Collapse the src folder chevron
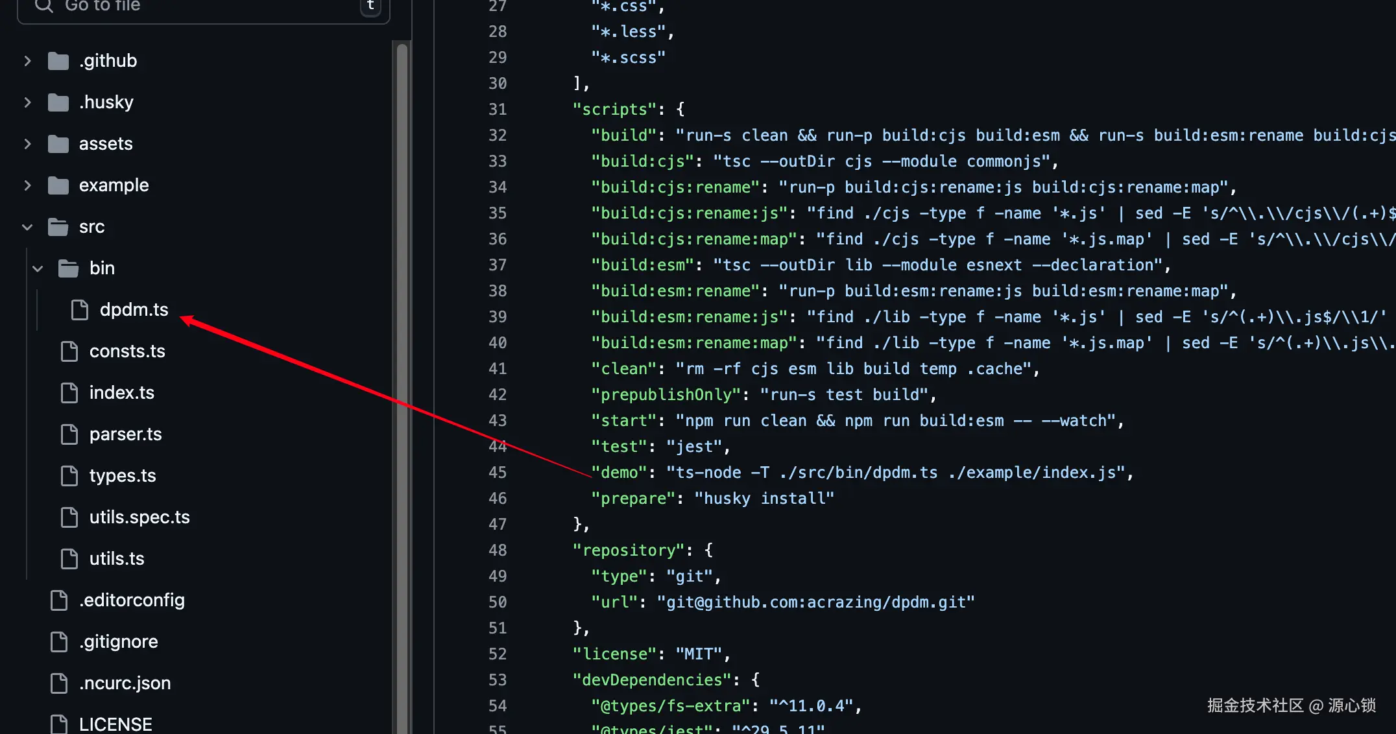The width and height of the screenshot is (1396, 734). pyautogui.click(x=27, y=227)
